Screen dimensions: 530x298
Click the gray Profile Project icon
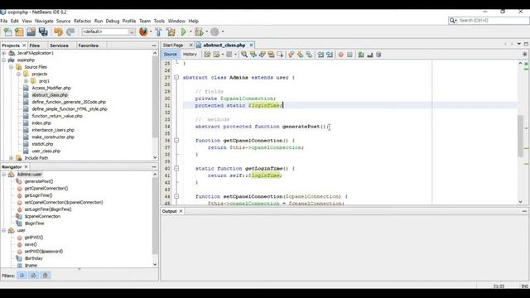tap(214, 31)
